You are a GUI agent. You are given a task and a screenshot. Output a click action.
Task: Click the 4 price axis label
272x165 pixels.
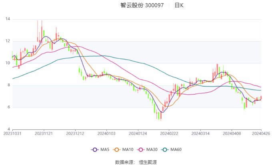tap(9, 129)
